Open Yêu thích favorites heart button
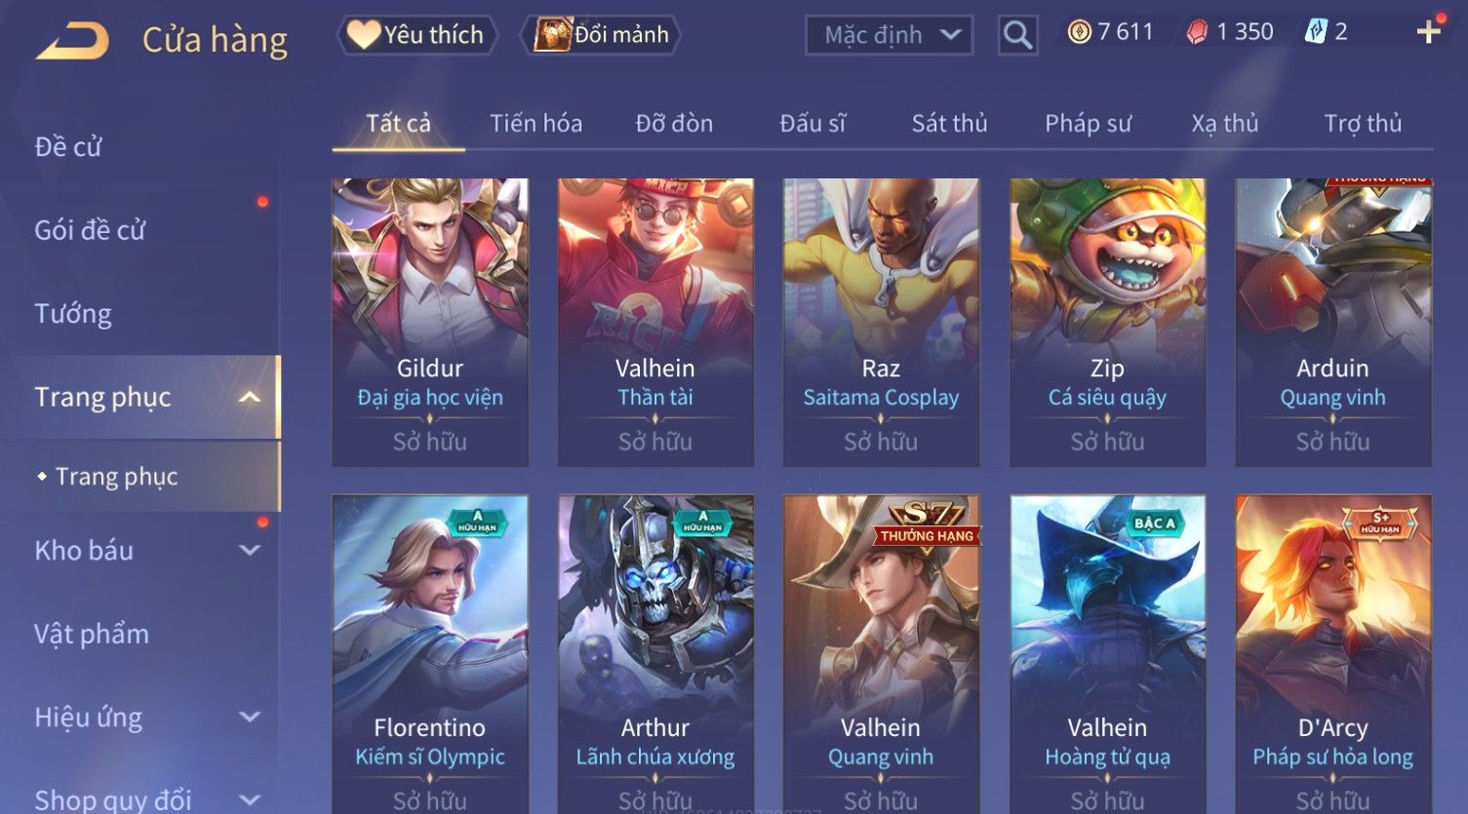 click(x=417, y=35)
